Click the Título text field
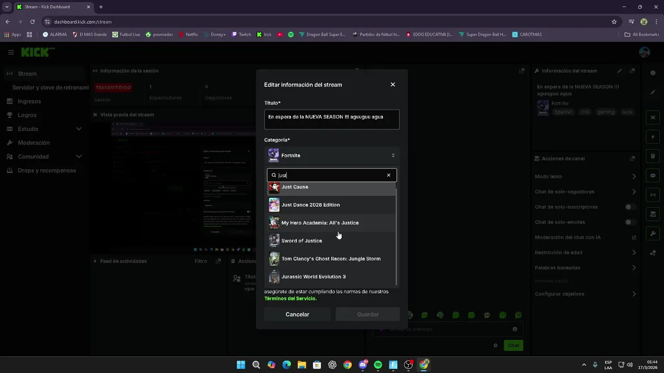 click(x=332, y=119)
